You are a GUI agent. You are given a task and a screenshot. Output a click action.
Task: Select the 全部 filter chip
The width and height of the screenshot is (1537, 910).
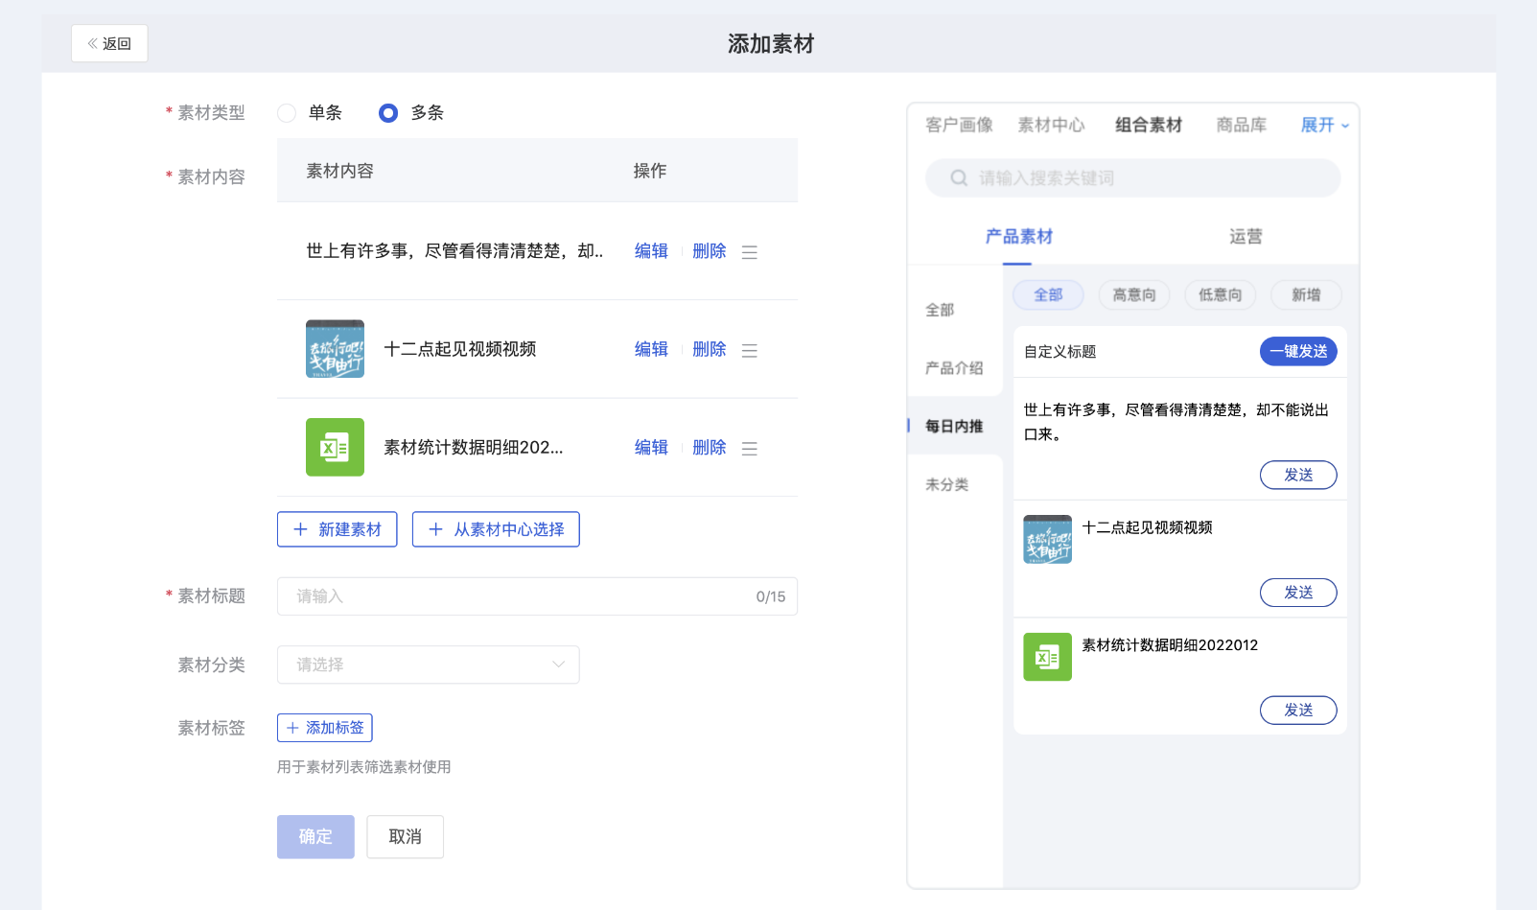pos(1048,295)
